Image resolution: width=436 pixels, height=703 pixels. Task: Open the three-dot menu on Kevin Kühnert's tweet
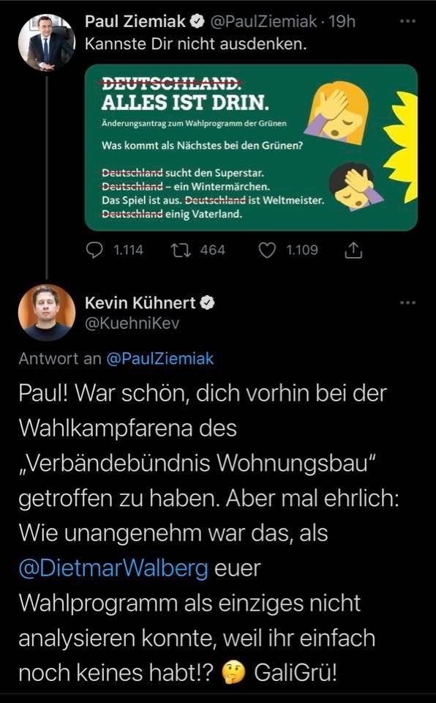tap(407, 303)
